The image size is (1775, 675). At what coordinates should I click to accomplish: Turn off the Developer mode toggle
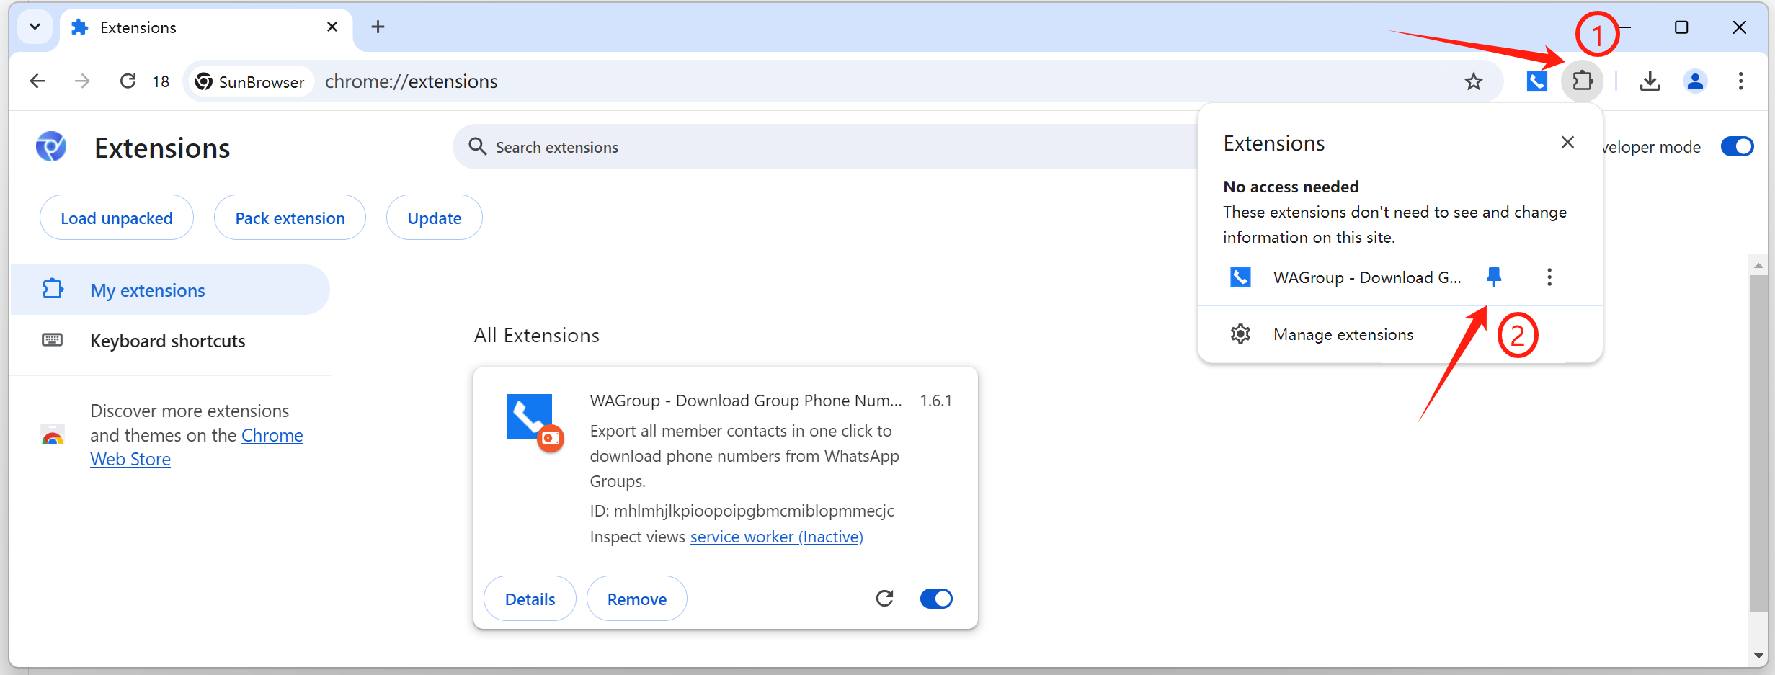1737,147
